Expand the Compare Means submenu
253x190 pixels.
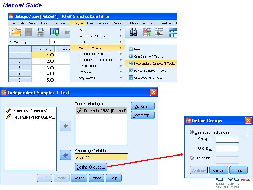[98, 48]
